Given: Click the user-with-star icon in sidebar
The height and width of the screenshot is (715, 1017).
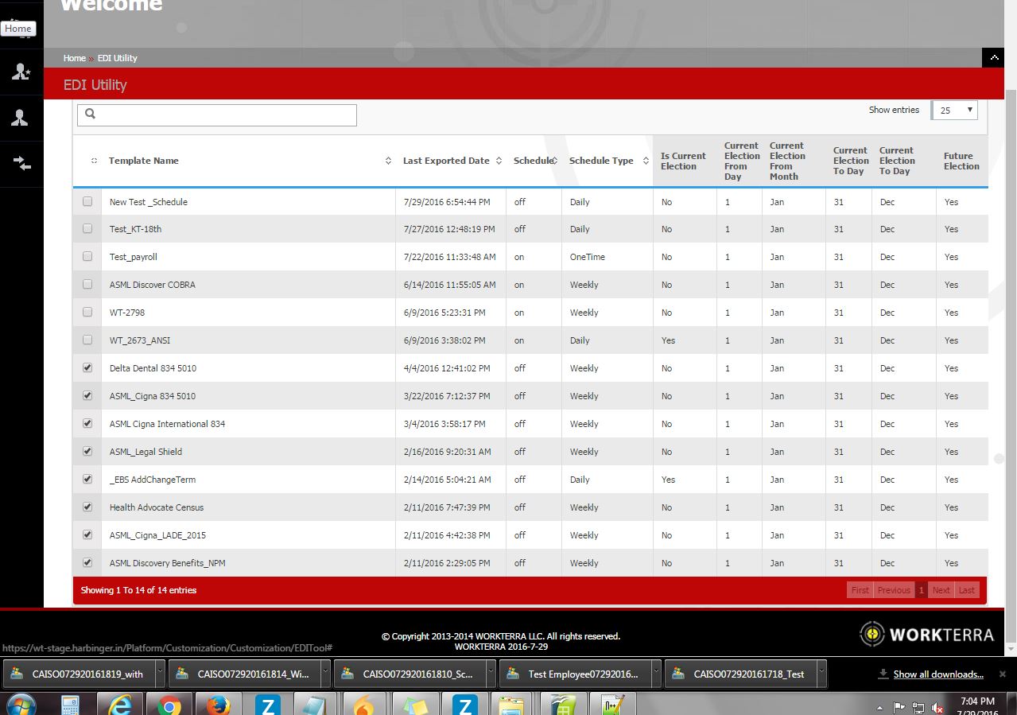Looking at the screenshot, I should point(21,72).
